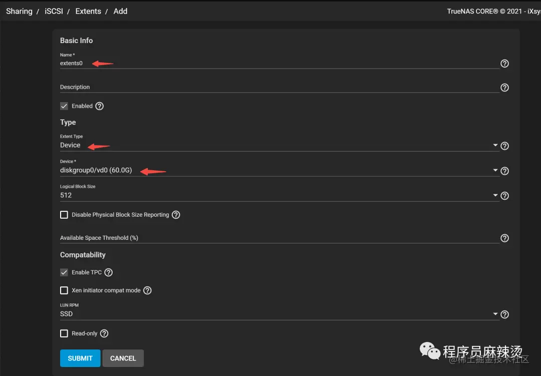Show help for Xen initiator compat mode
The width and height of the screenshot is (541, 376).
click(x=147, y=290)
